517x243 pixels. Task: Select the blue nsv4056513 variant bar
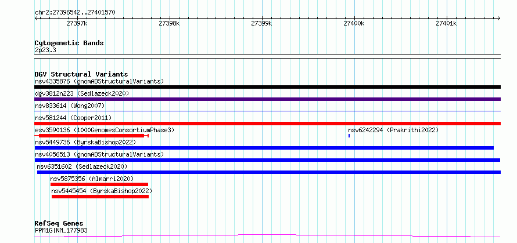tap(267, 160)
